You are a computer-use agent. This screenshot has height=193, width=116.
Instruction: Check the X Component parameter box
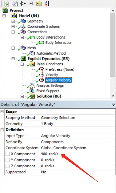click(8, 154)
